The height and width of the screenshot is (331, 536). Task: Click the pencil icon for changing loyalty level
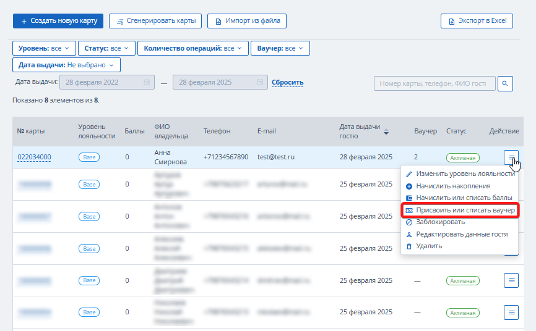409,174
